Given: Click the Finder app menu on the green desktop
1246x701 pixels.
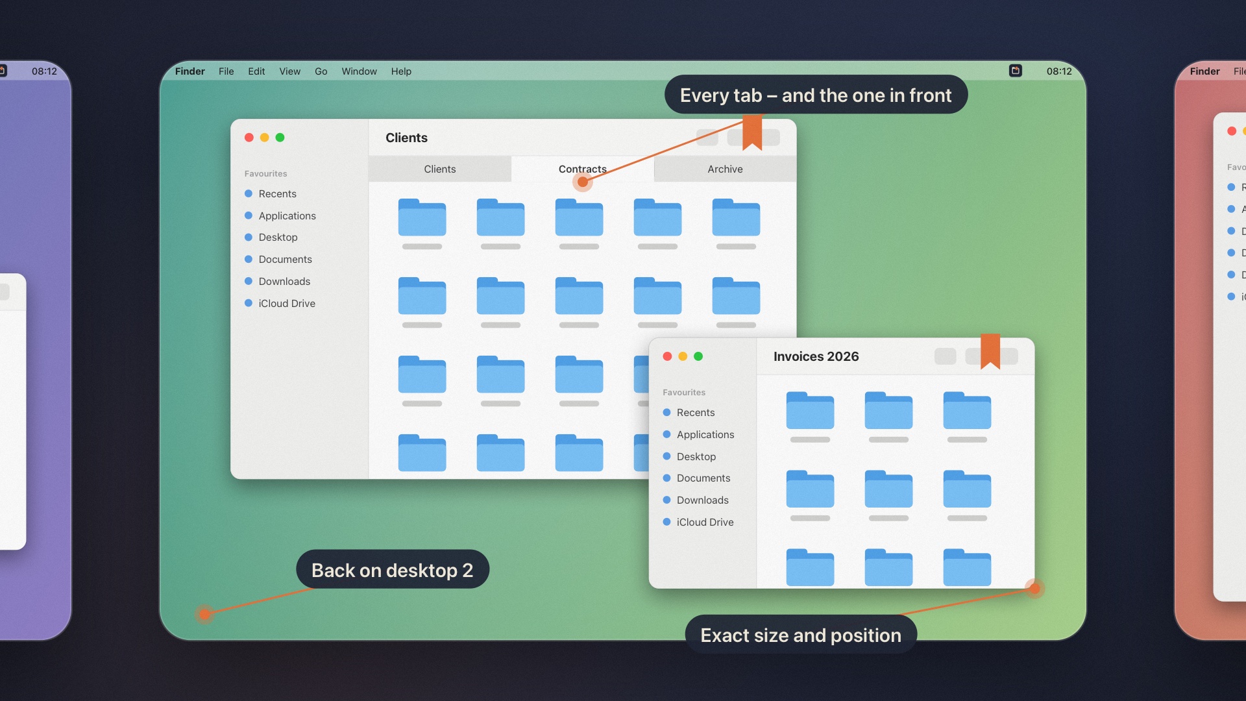Looking at the screenshot, I should point(189,71).
